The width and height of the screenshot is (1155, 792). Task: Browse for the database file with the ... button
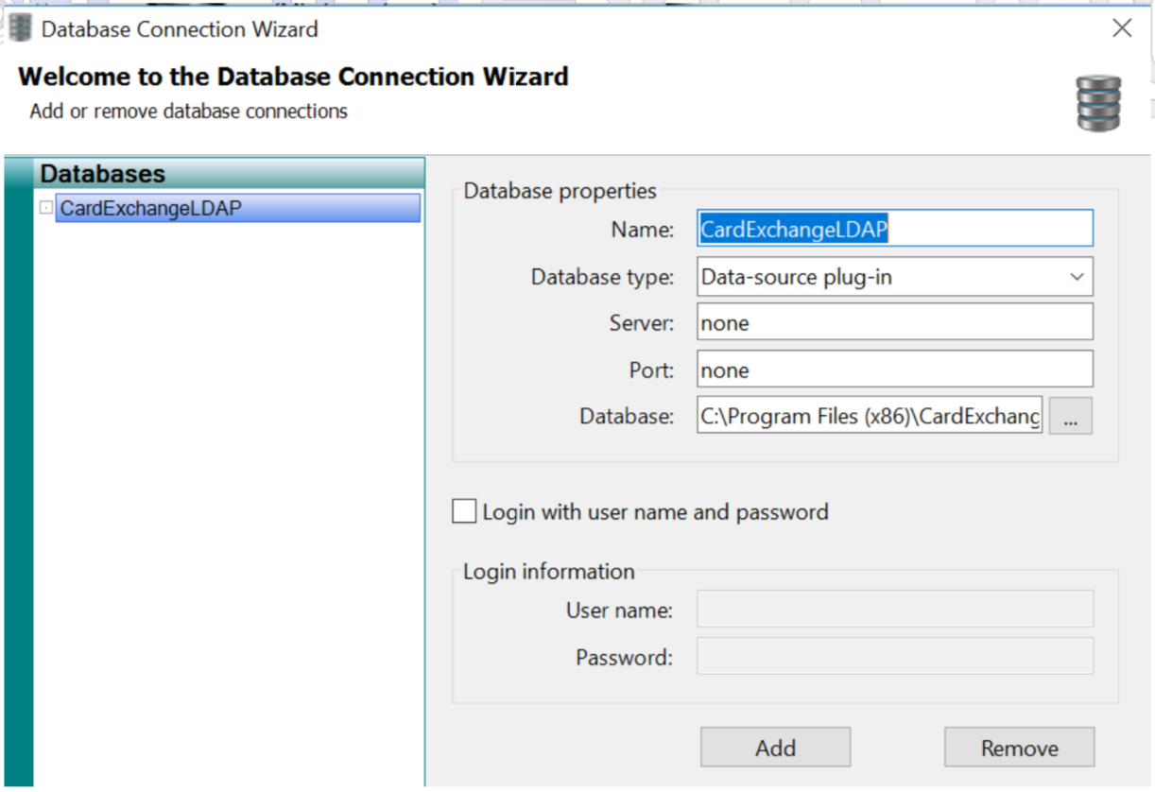[1070, 417]
